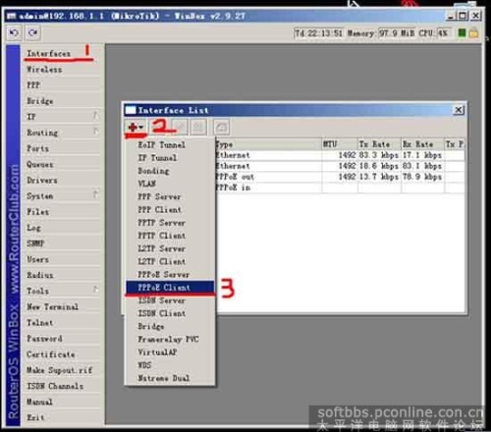Open Radius in the sidebar
491x432 pixels.
click(x=40, y=275)
